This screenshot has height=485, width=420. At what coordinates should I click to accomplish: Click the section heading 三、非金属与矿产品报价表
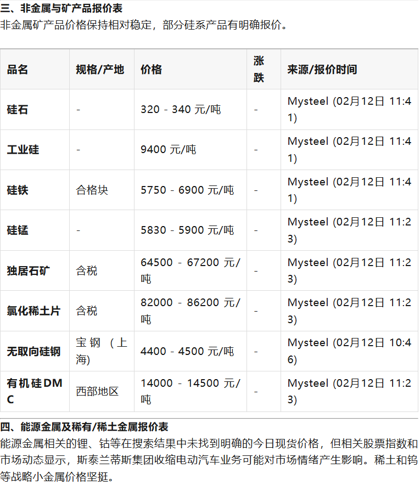[x=61, y=8]
